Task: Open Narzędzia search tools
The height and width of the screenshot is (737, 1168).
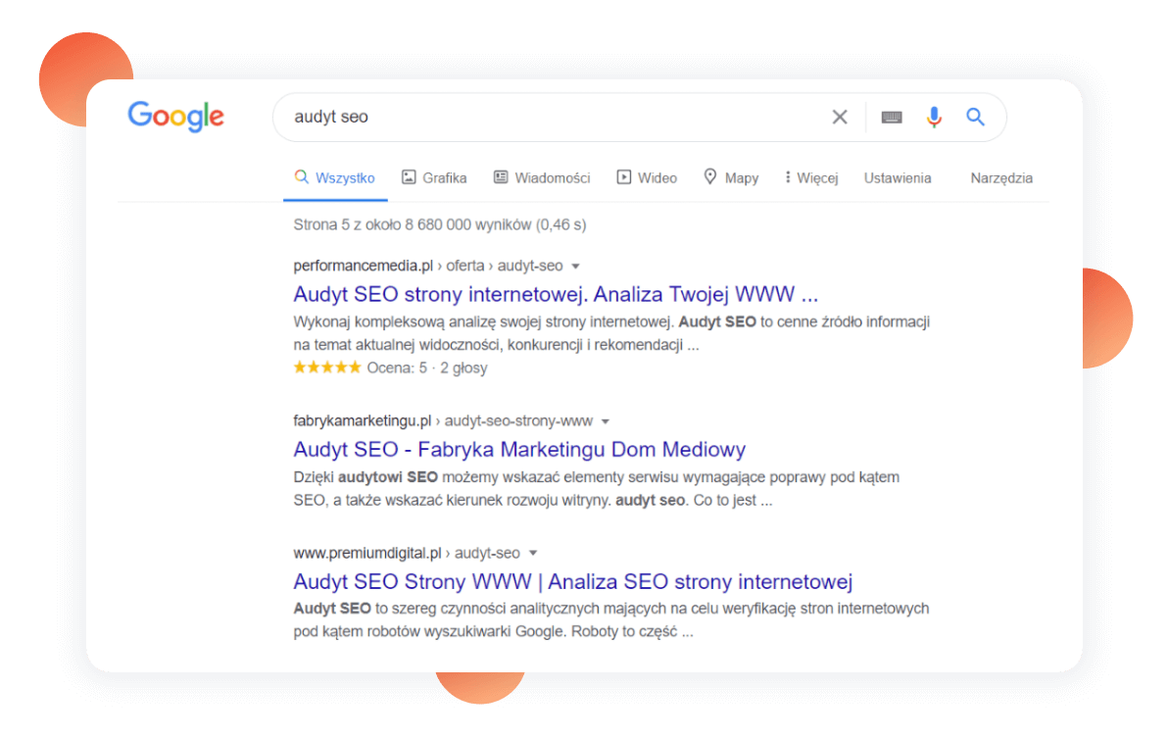Action: coord(1001,178)
